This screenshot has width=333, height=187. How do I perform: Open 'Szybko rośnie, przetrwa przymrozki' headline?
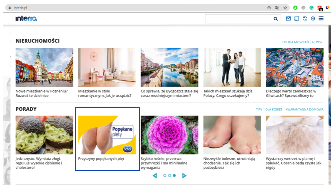pos(164,163)
